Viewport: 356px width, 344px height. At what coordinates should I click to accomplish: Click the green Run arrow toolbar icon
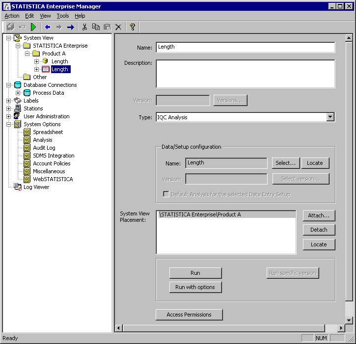33,27
